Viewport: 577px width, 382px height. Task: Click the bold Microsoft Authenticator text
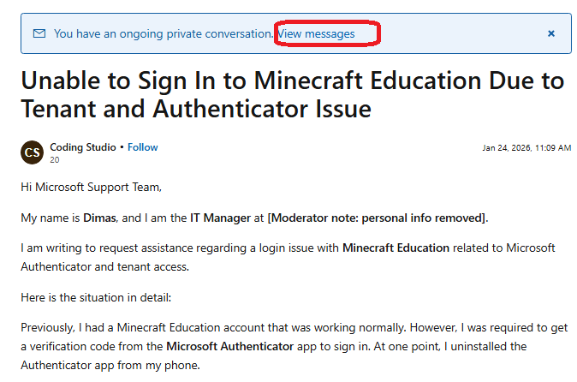230,346
